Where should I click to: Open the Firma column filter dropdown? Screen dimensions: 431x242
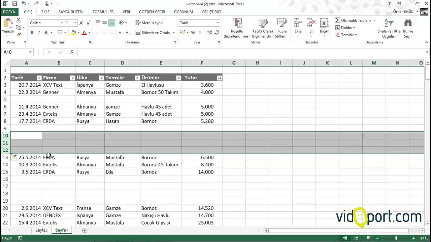(x=72, y=78)
